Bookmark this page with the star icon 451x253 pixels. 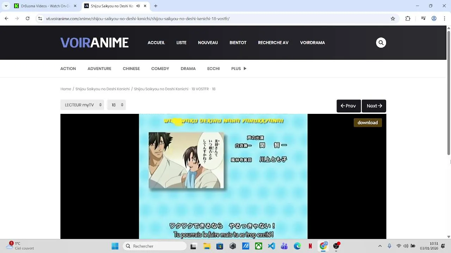(x=393, y=19)
